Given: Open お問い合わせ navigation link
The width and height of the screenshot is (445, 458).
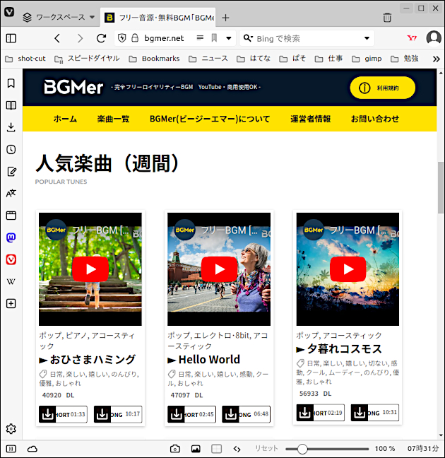Looking at the screenshot, I should pos(375,119).
